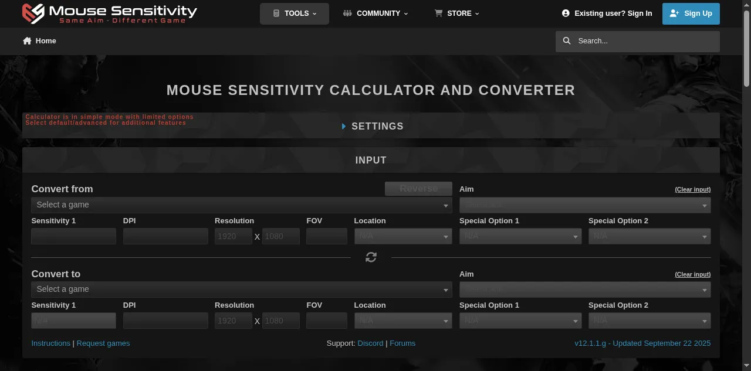Click Convert to resolution height field
This screenshot has width=751, height=371.
(281, 321)
